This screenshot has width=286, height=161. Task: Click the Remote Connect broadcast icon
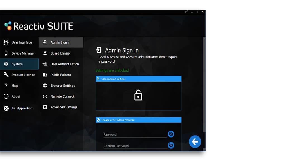point(45,96)
